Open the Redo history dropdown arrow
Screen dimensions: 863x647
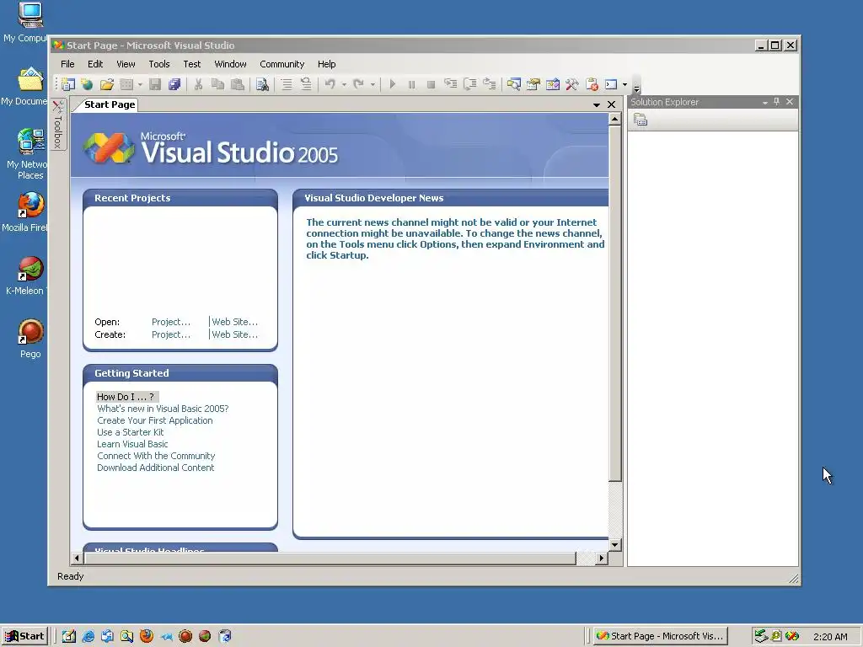pyautogui.click(x=373, y=85)
